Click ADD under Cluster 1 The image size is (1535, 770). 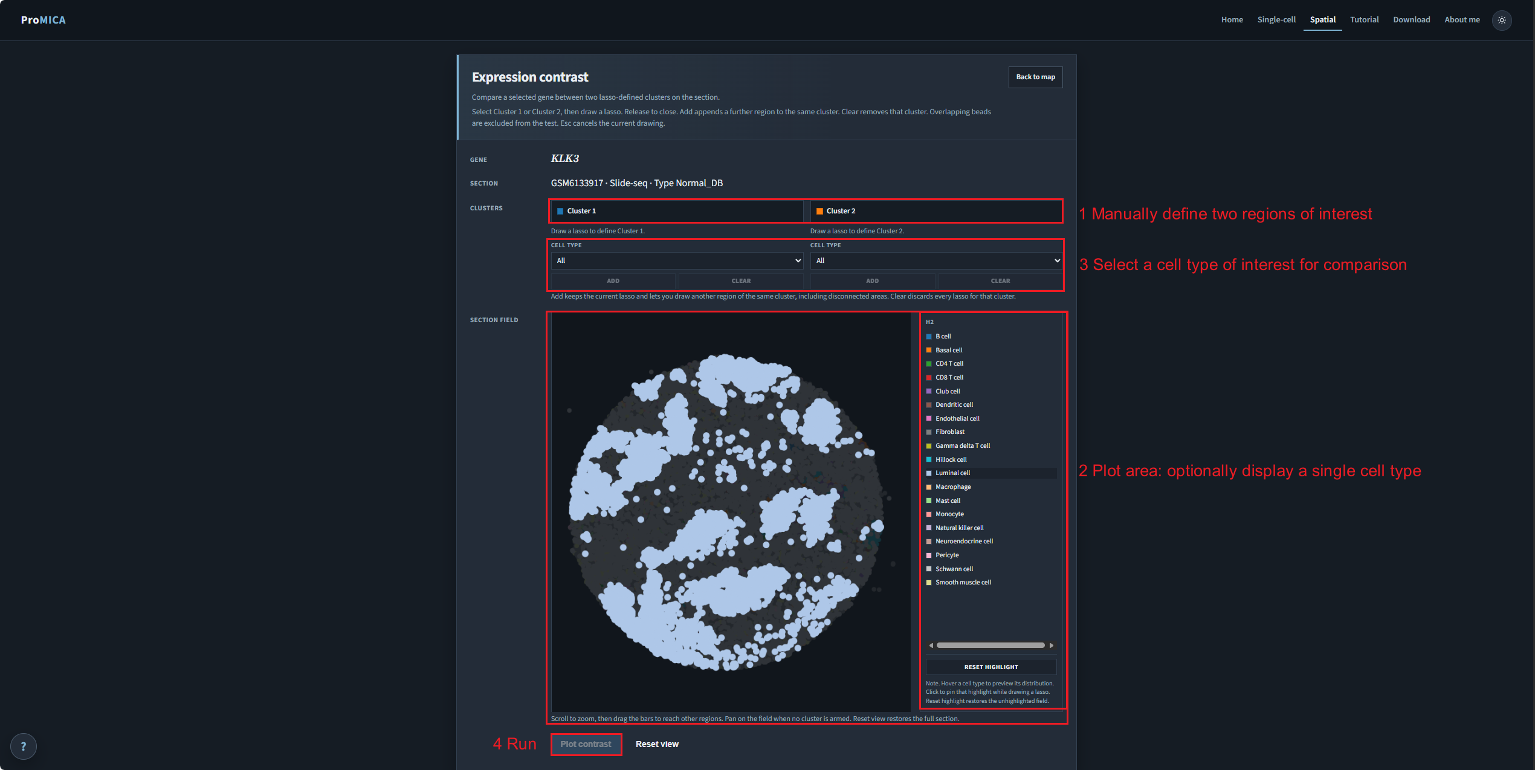(x=613, y=281)
